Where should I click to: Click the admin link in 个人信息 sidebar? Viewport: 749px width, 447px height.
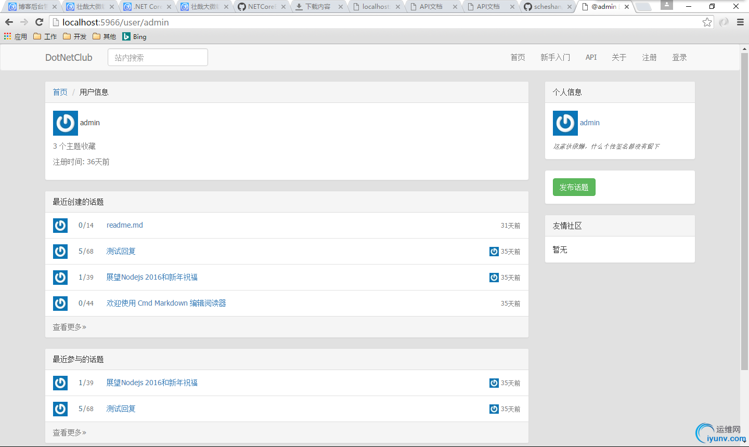coord(590,123)
